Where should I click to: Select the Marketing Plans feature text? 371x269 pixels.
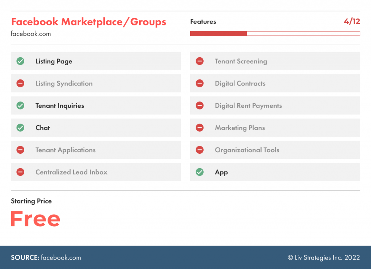point(240,128)
